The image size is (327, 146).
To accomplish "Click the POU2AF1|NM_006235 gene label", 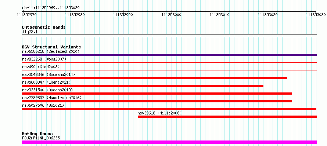I will [x=41, y=138].
